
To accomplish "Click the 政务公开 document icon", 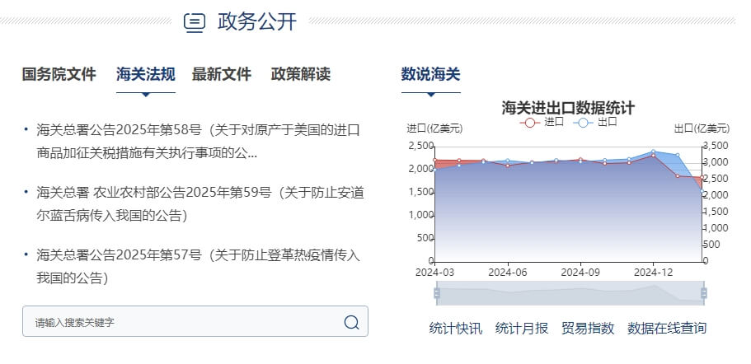I will (195, 22).
